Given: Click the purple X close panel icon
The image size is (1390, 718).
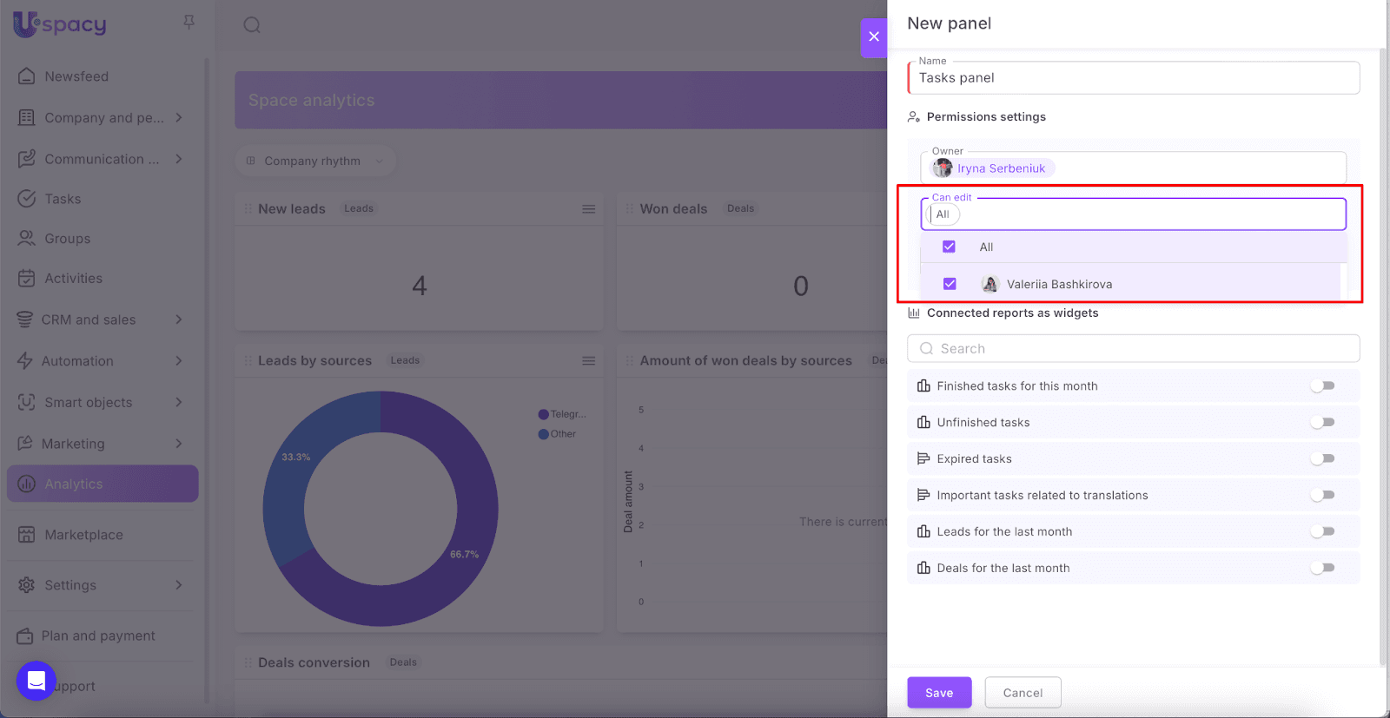Looking at the screenshot, I should coord(874,36).
